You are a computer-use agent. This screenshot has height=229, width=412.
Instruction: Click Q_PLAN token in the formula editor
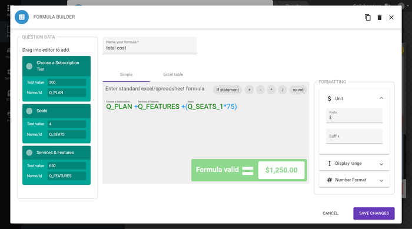coord(119,107)
